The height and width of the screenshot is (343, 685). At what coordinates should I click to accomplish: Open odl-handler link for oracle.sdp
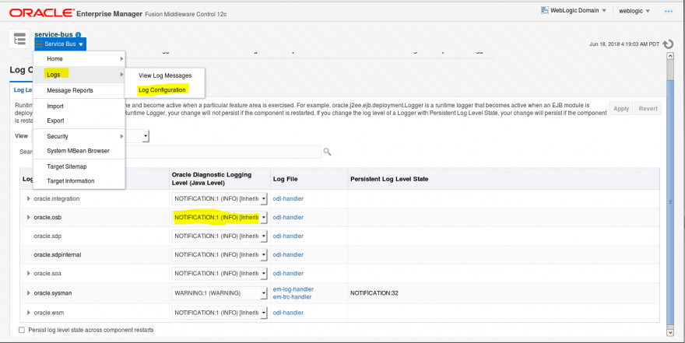288,236
